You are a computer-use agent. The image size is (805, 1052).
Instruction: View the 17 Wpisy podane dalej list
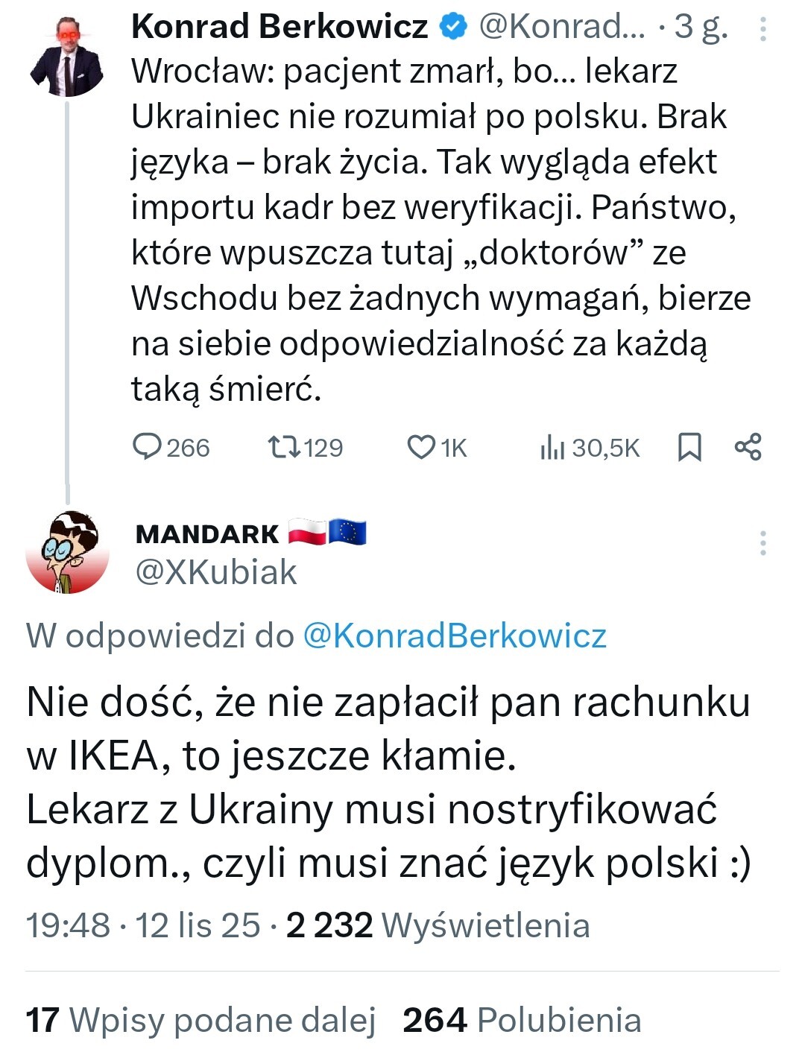coord(201,1020)
